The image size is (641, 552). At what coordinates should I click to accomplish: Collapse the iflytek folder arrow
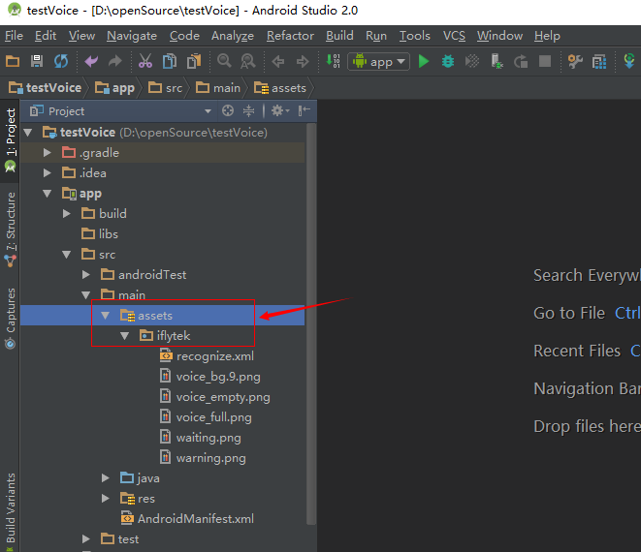125,336
